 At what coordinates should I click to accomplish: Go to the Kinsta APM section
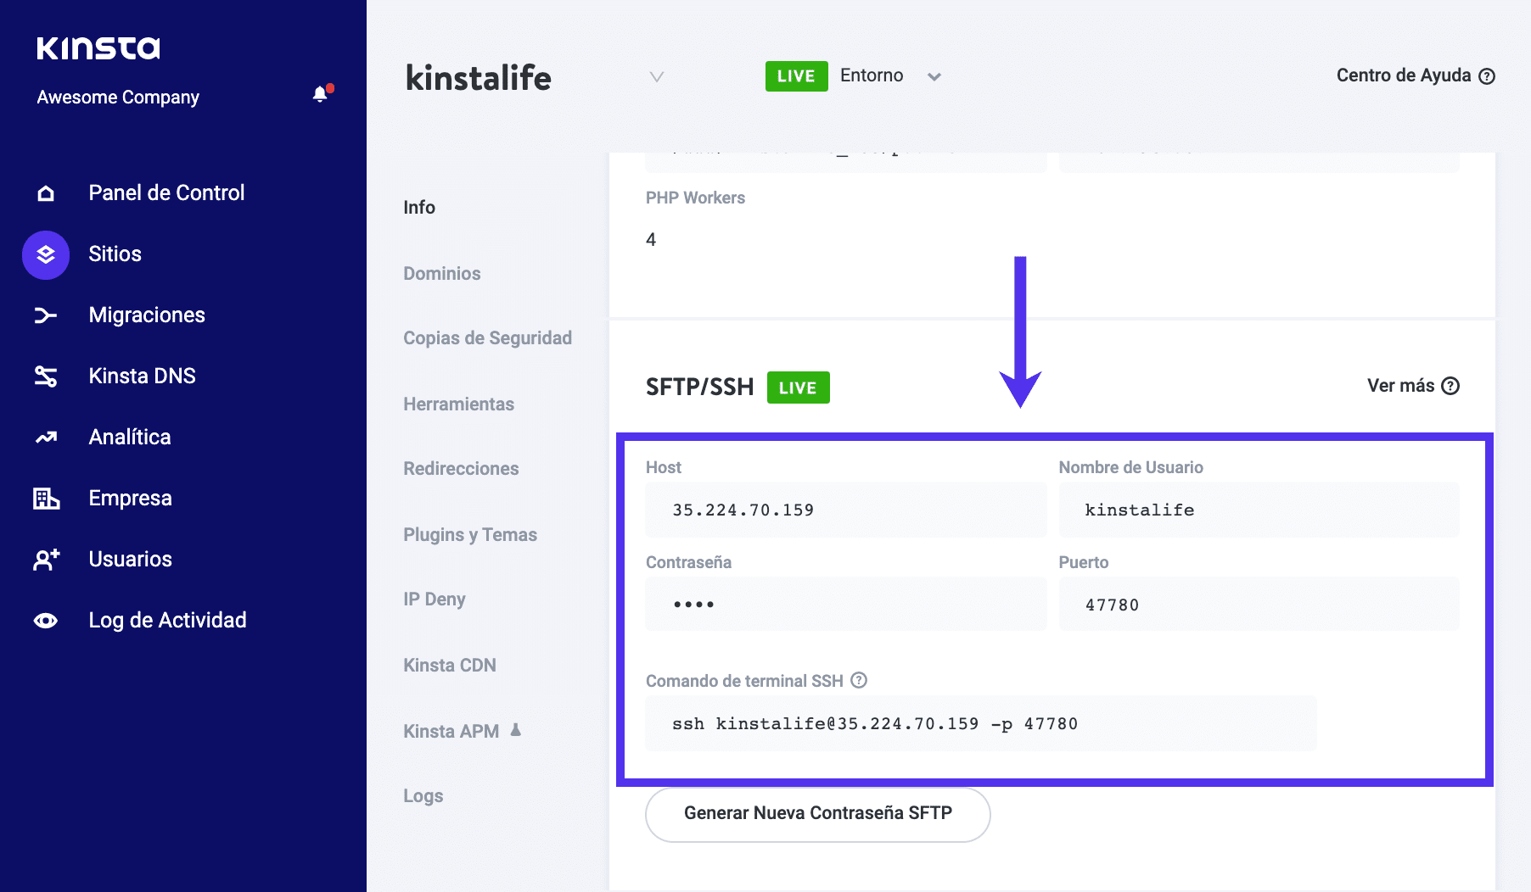451,731
